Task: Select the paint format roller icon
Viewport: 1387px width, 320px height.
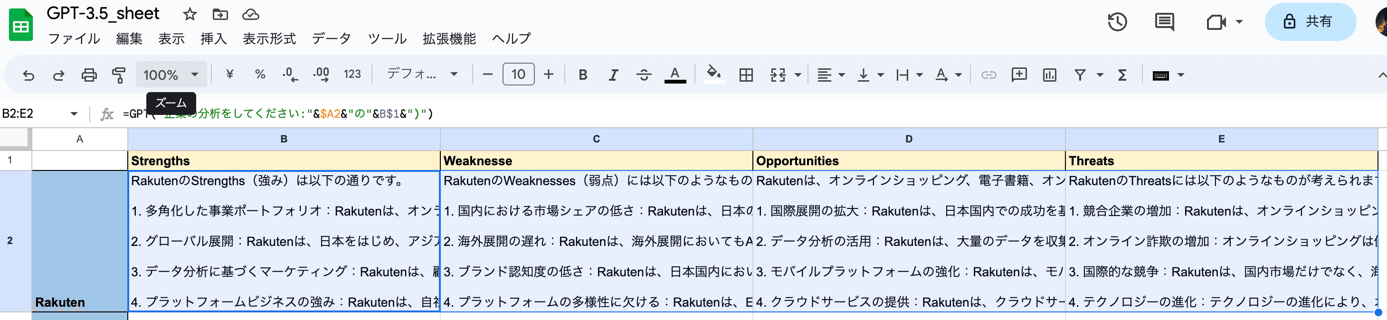Action: (118, 75)
